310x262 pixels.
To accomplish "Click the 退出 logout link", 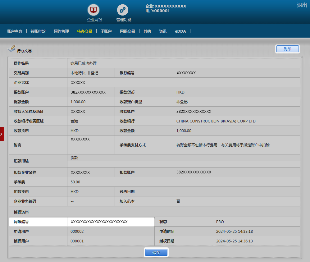I will pyautogui.click(x=302, y=5).
